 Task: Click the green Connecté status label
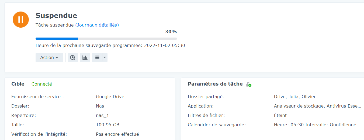tap(41, 84)
